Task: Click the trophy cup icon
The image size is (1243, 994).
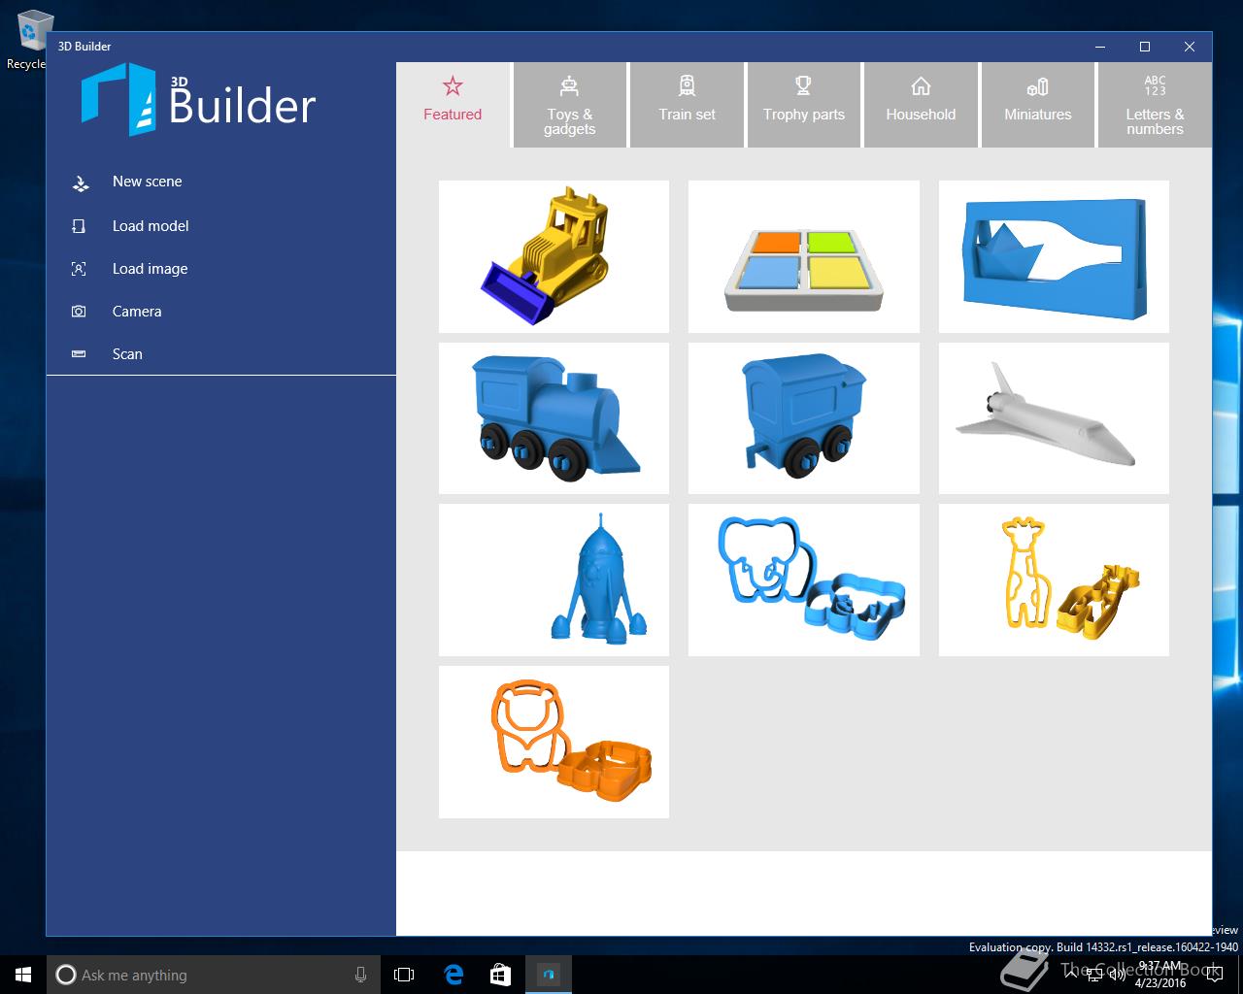Action: [x=803, y=86]
